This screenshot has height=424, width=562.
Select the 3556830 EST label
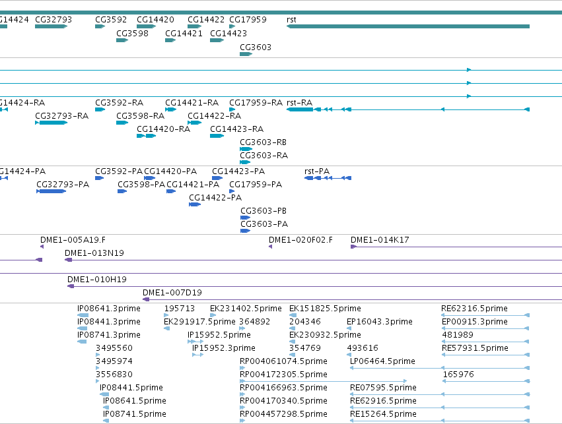114,375
